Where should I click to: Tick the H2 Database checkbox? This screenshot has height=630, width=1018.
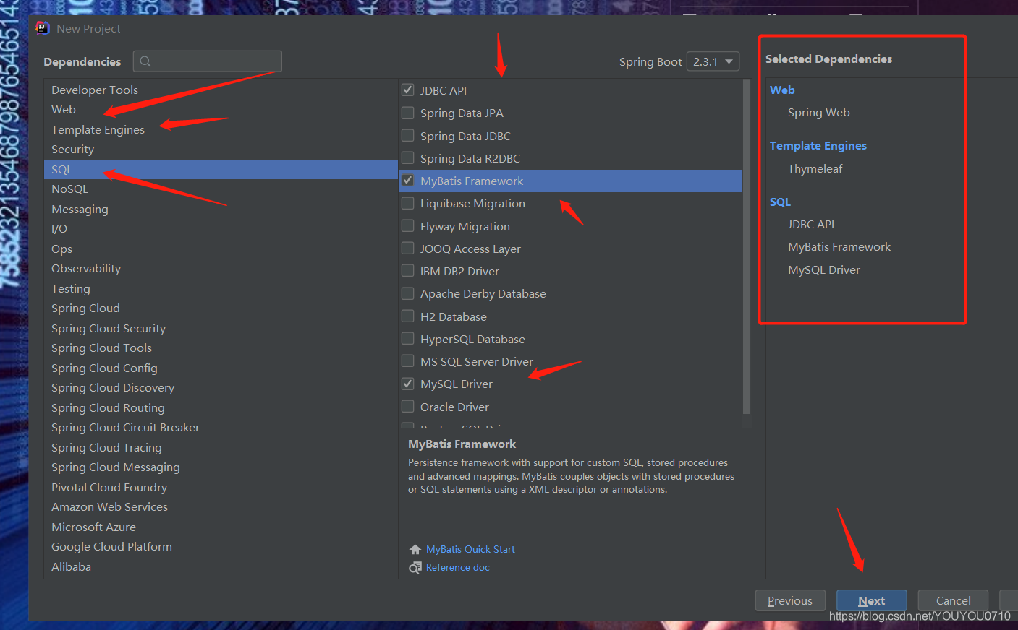tap(408, 316)
